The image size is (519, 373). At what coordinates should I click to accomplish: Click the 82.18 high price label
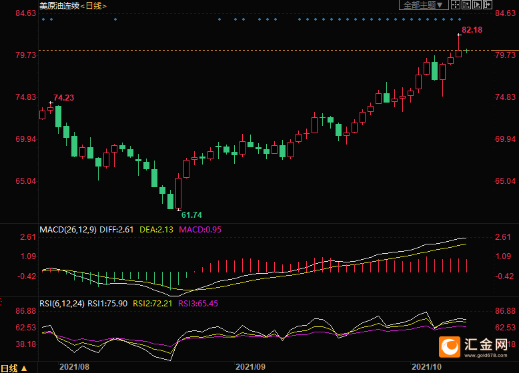click(472, 30)
